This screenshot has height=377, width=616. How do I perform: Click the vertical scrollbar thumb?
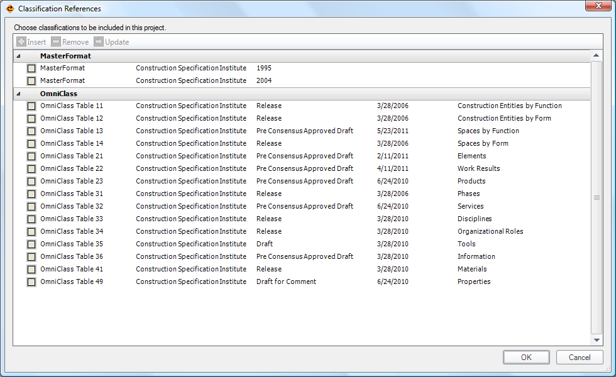(597, 197)
